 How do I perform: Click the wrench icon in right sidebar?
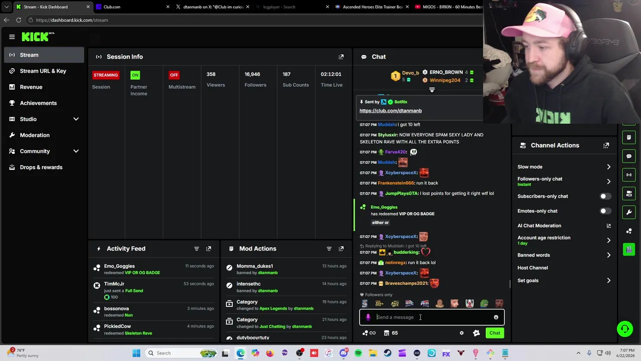click(629, 212)
